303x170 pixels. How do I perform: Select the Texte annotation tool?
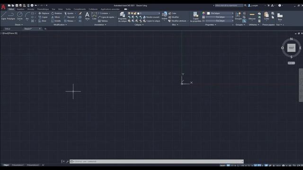pyautogui.click(x=87, y=16)
